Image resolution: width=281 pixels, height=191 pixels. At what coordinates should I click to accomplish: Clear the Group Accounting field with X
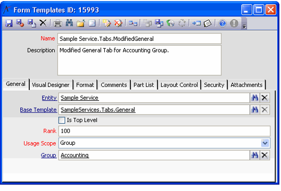(x=265, y=155)
